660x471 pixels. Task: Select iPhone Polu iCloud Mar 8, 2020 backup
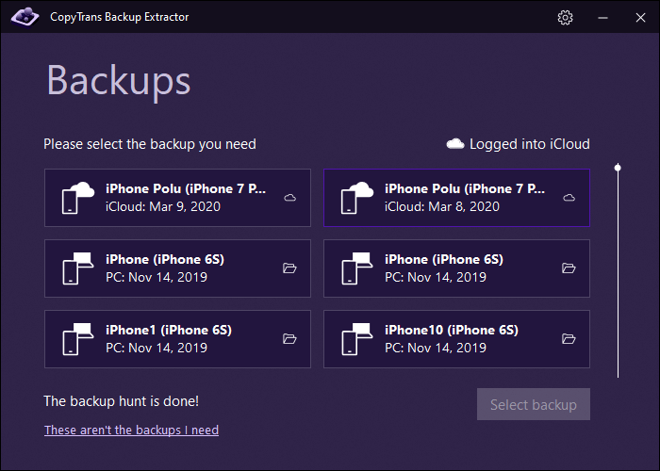[x=456, y=198]
